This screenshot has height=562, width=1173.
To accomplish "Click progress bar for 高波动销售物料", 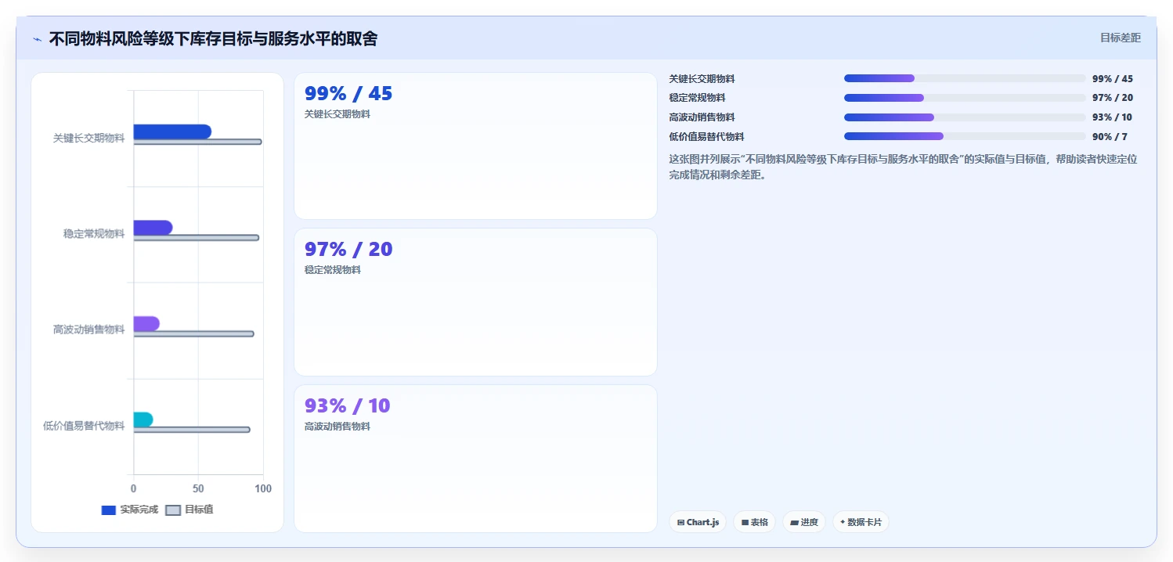I will coord(965,117).
